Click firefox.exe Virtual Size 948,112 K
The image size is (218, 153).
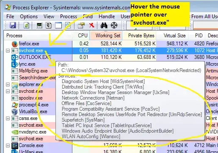177,44
